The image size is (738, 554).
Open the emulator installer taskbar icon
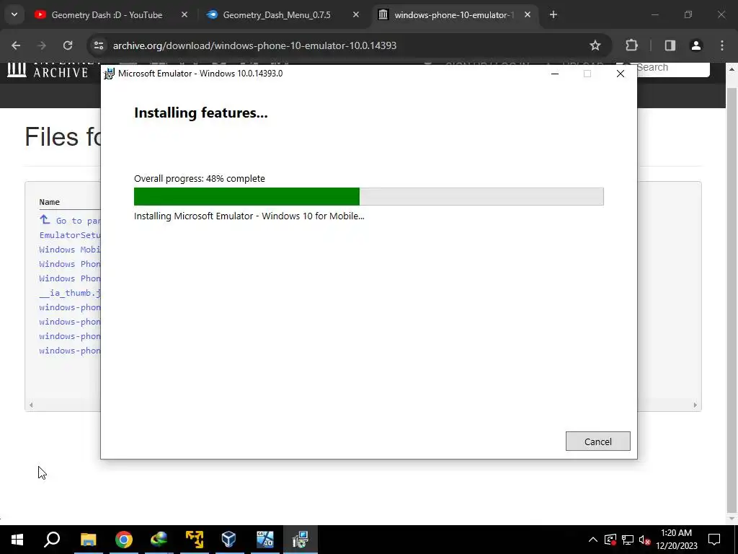[x=300, y=540]
